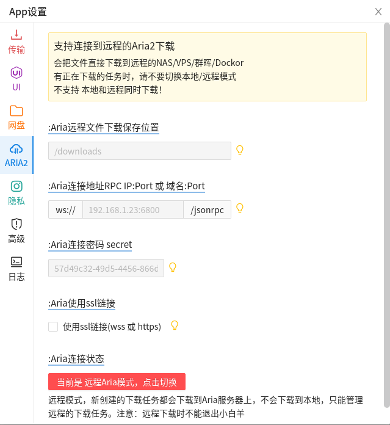Screen dimensions: 390x425
Task: Open the 隐私 privacy icon
Action: tap(16, 187)
